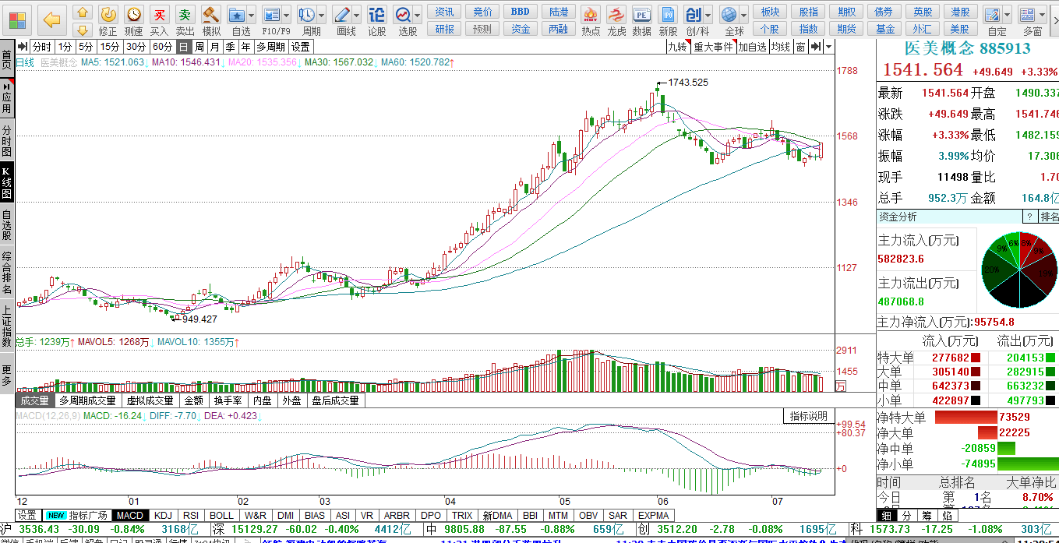Click the 卖出 (sell) toolbar icon

click(x=185, y=15)
